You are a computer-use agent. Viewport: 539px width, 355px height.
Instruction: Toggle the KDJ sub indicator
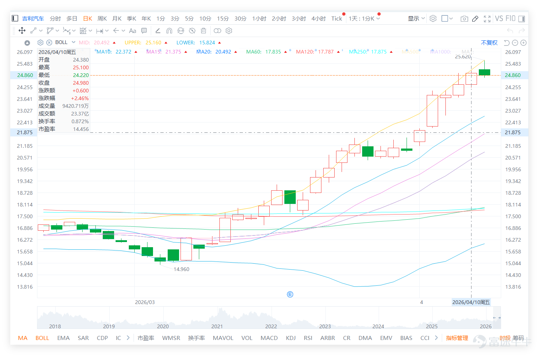[291, 338]
